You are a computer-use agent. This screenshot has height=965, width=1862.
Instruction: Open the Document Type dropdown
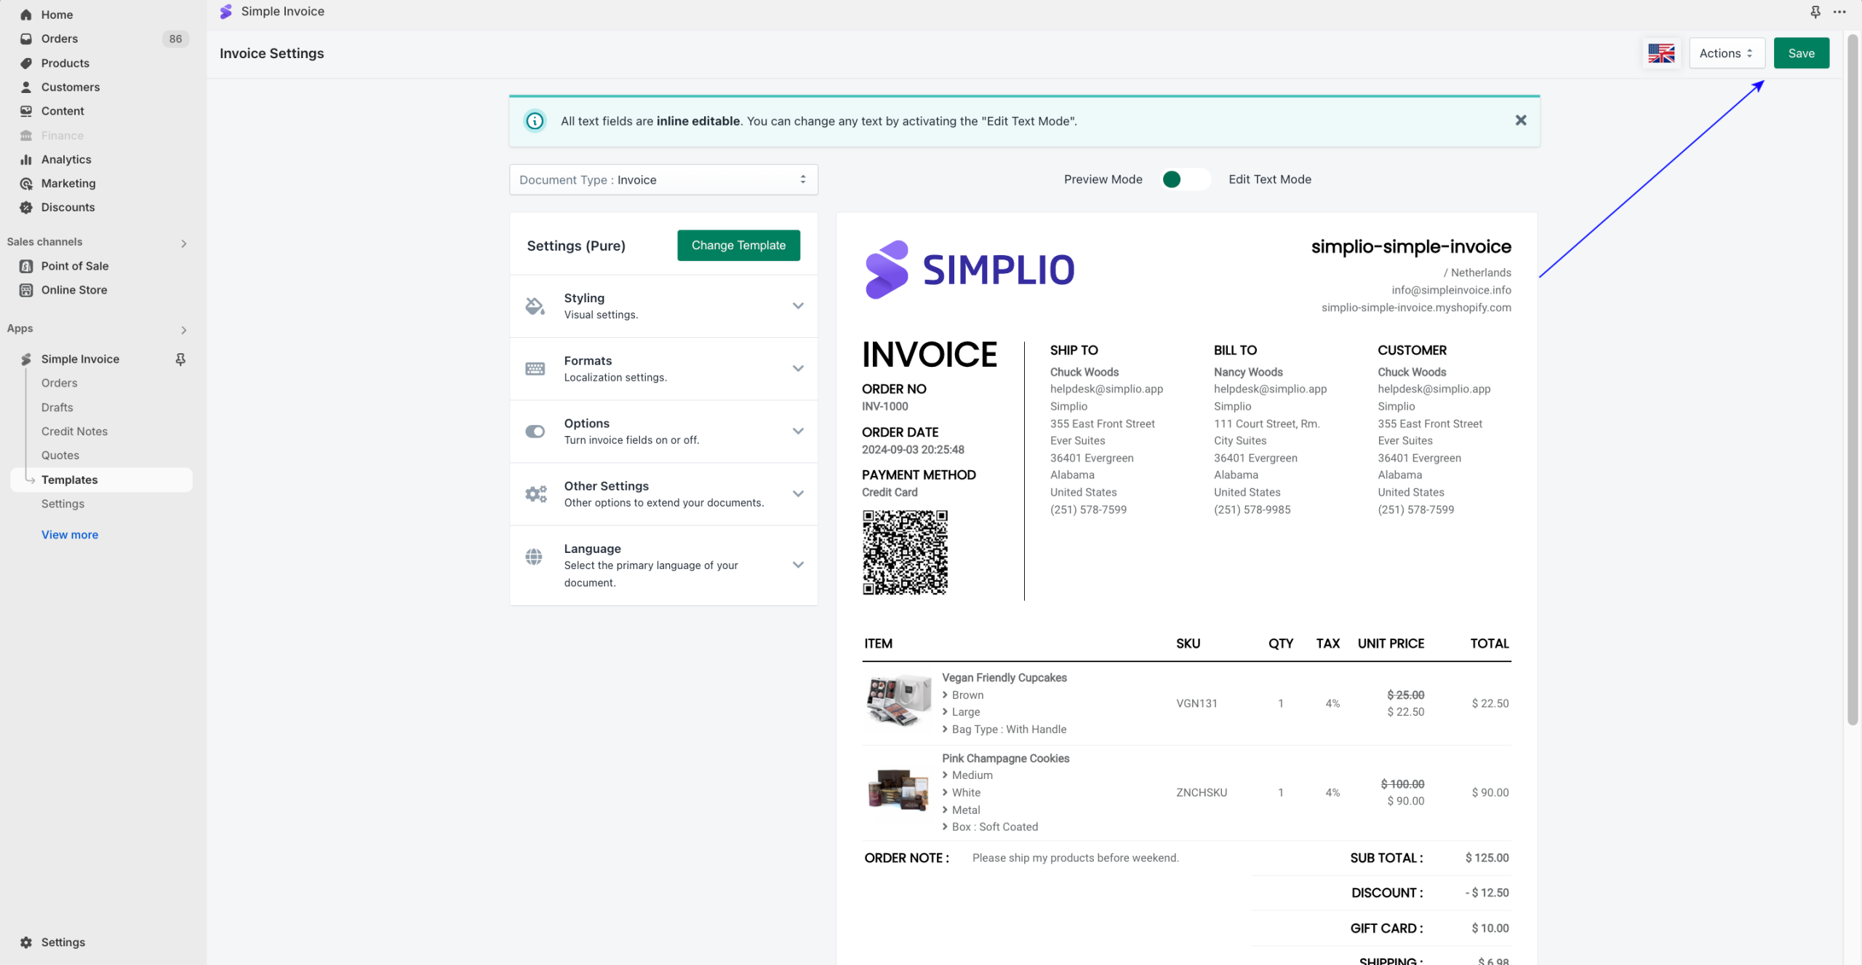(663, 179)
